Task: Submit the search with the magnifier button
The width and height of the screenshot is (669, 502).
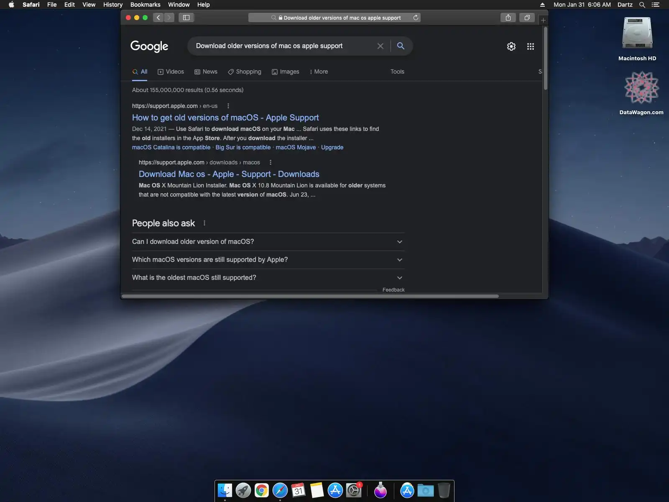Action: 401,46
